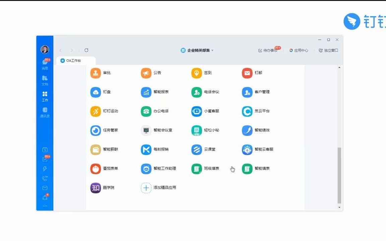Viewport: 386px width, 241px height.
Task: Click the user avatar photo
Action: pyautogui.click(x=45, y=49)
